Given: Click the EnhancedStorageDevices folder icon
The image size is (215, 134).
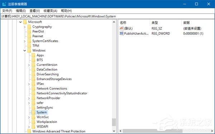Looking at the screenshot, I should point(33,79).
